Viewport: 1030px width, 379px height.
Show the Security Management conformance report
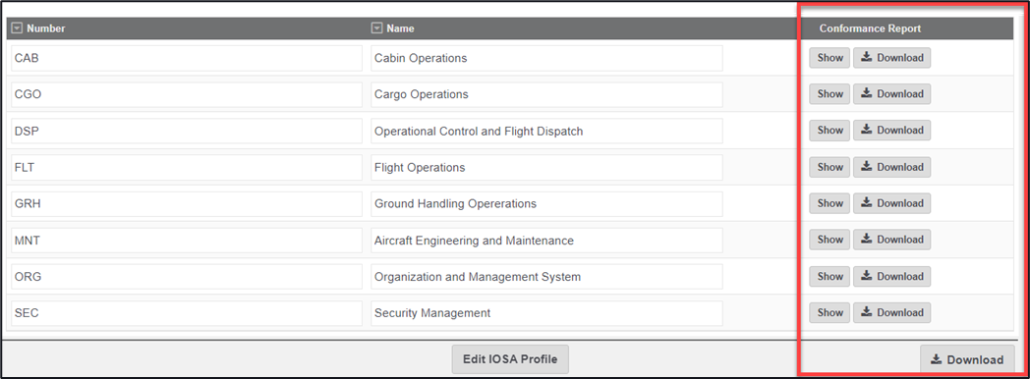coord(830,313)
